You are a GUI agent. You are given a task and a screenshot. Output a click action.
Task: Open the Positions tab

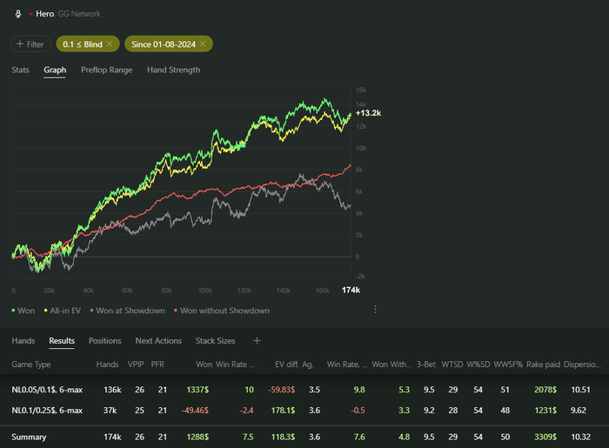pos(105,340)
